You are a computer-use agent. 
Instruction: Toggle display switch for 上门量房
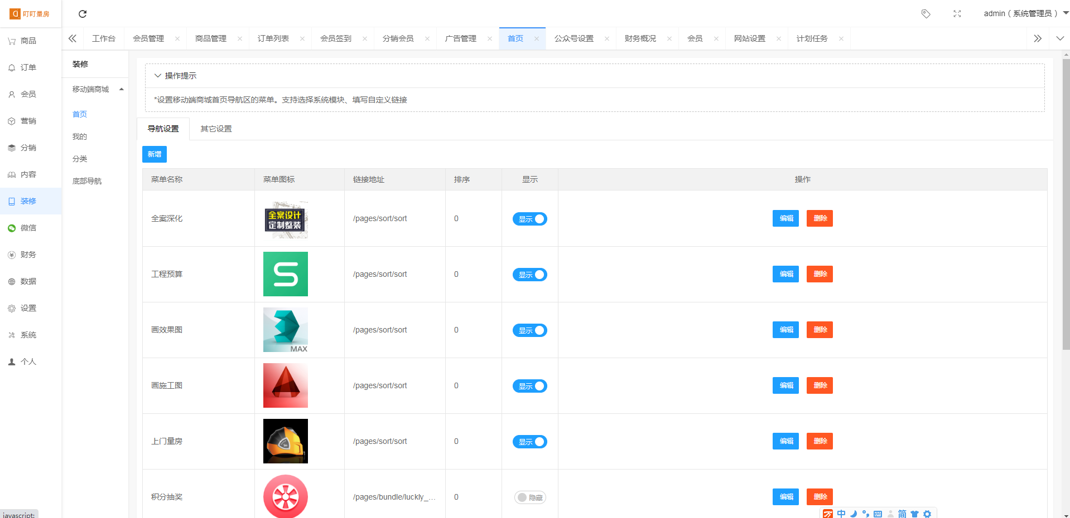click(x=530, y=442)
